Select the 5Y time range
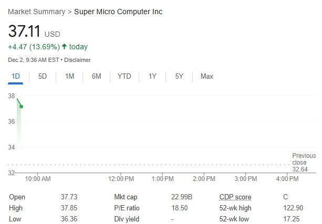 coord(179,77)
